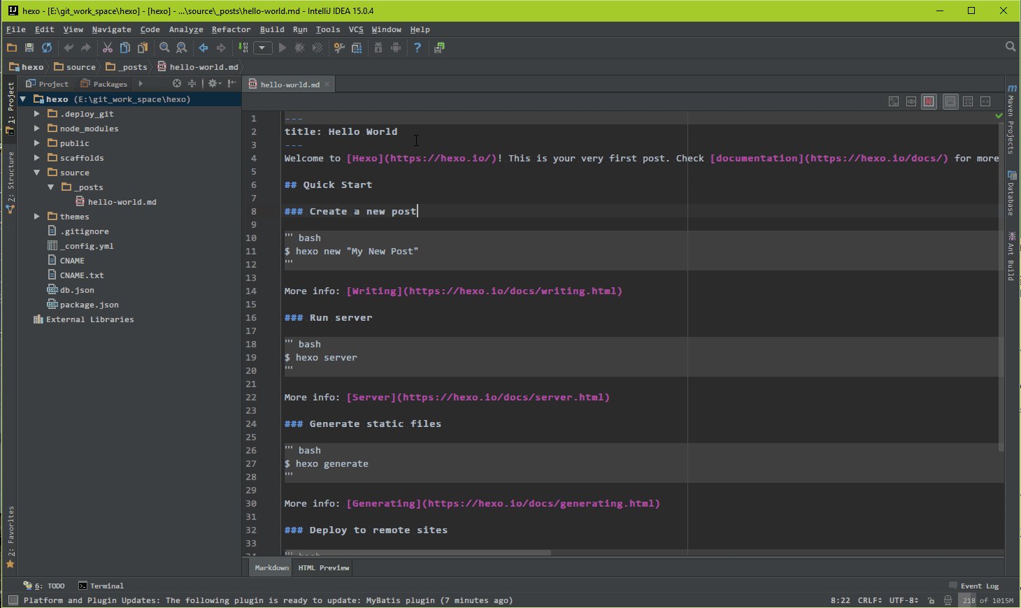Click the Search Everywhere magnifier
This screenshot has height=608, width=1021.
pos(1011,46)
